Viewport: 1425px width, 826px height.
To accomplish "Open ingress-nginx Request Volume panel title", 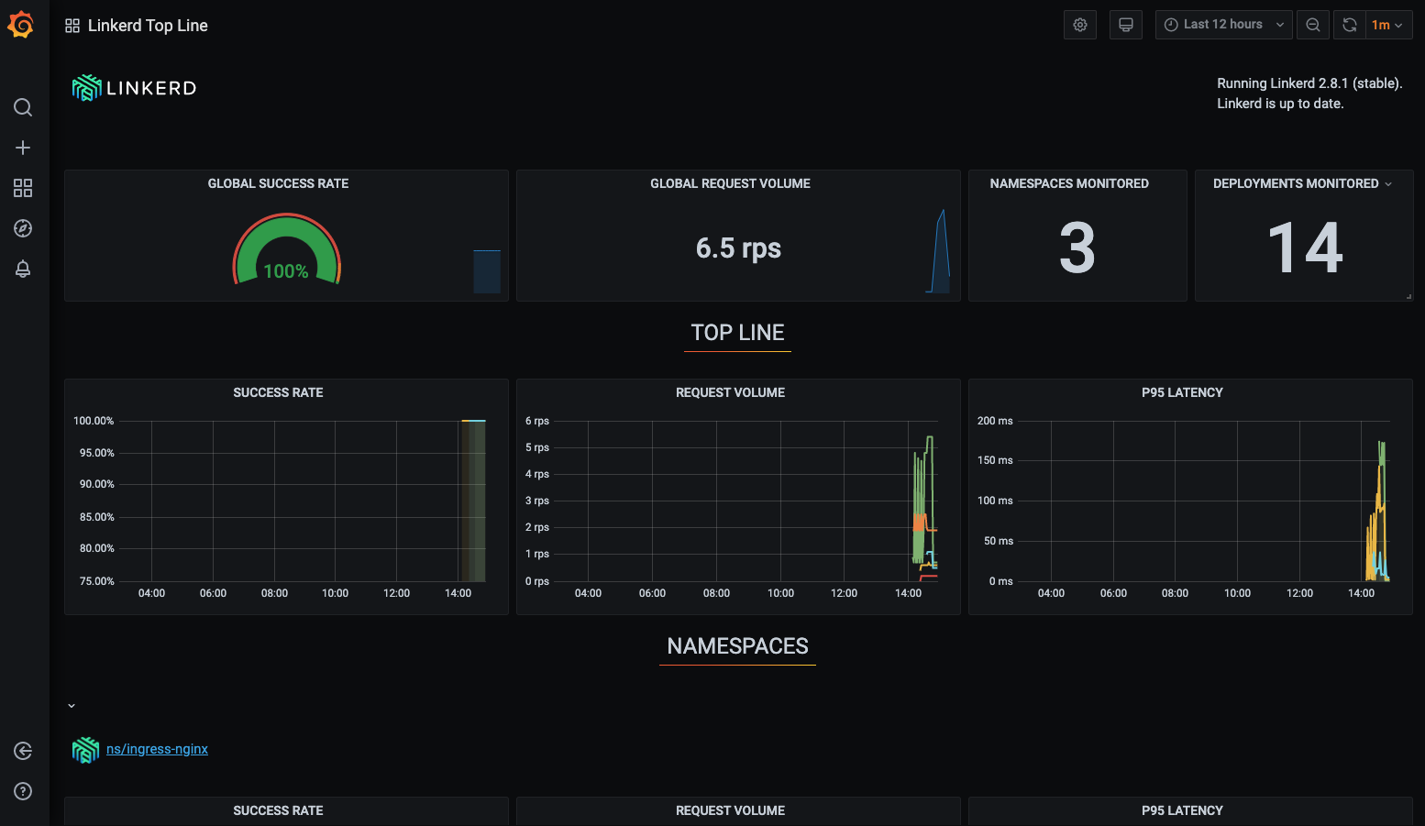I will click(730, 810).
